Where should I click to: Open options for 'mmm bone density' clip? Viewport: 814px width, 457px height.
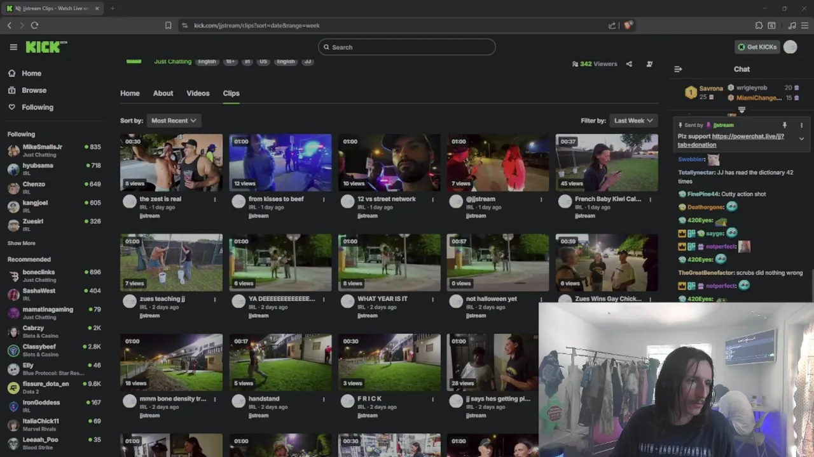[x=214, y=399]
